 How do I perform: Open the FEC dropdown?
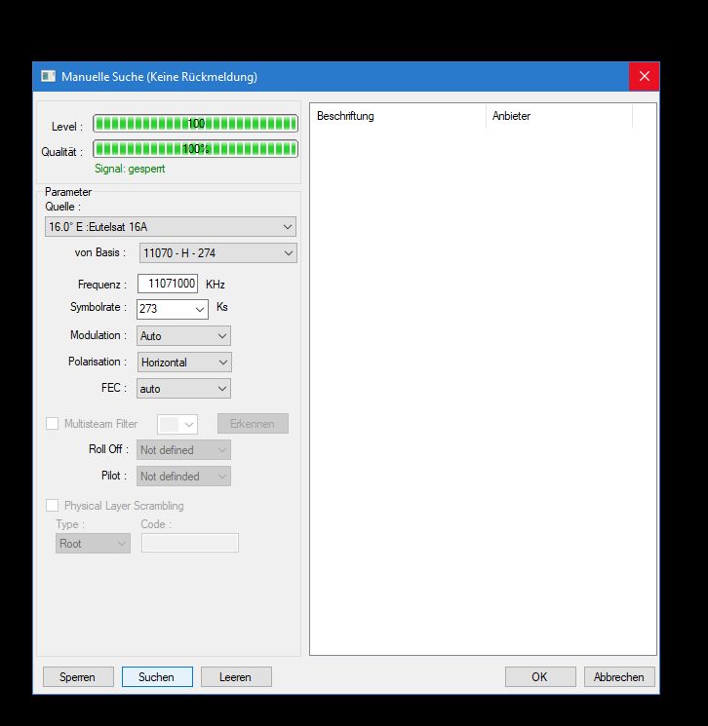183,389
